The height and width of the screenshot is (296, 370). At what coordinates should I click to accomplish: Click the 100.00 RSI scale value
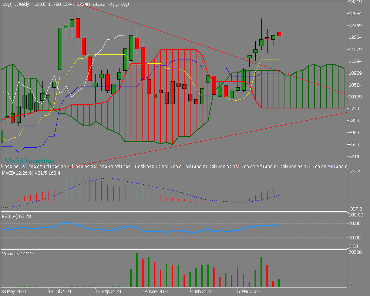(356, 215)
